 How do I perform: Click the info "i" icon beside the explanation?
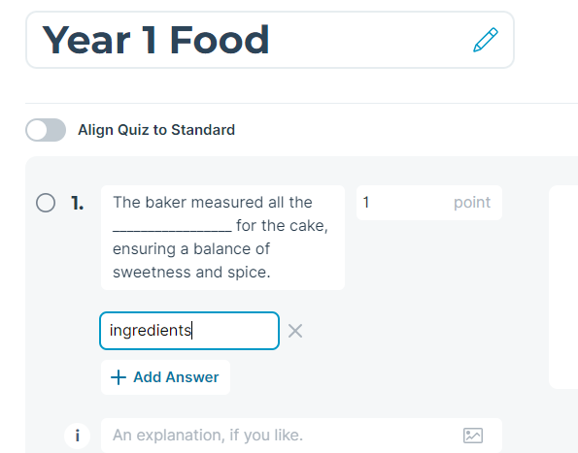click(x=77, y=436)
